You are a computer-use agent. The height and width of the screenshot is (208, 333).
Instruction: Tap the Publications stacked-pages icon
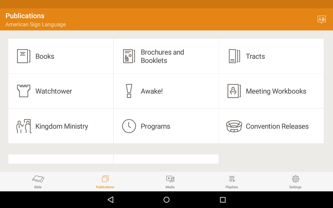pyautogui.click(x=105, y=179)
